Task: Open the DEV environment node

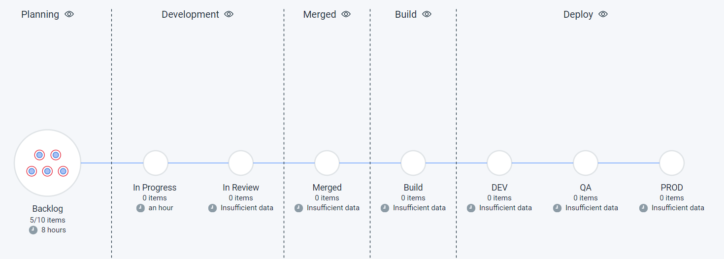Action: pyautogui.click(x=499, y=163)
